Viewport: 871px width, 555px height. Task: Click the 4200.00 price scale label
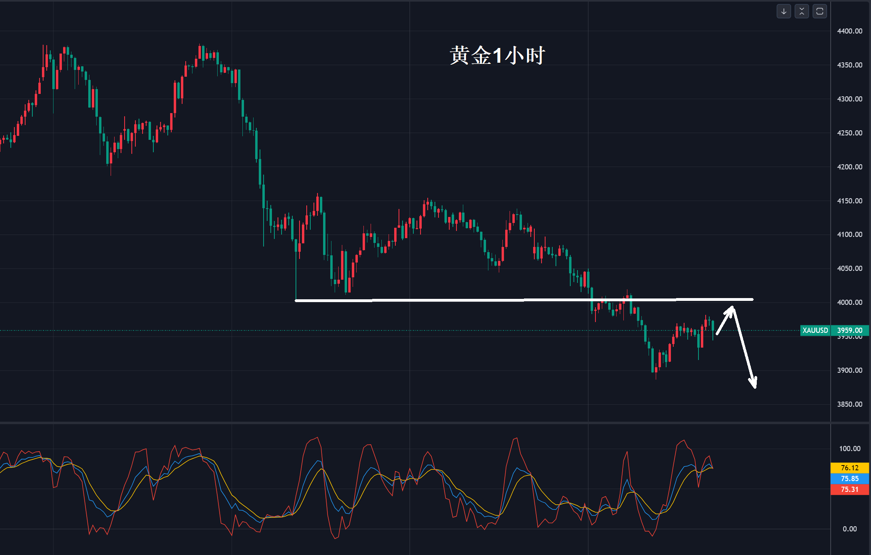coord(849,167)
